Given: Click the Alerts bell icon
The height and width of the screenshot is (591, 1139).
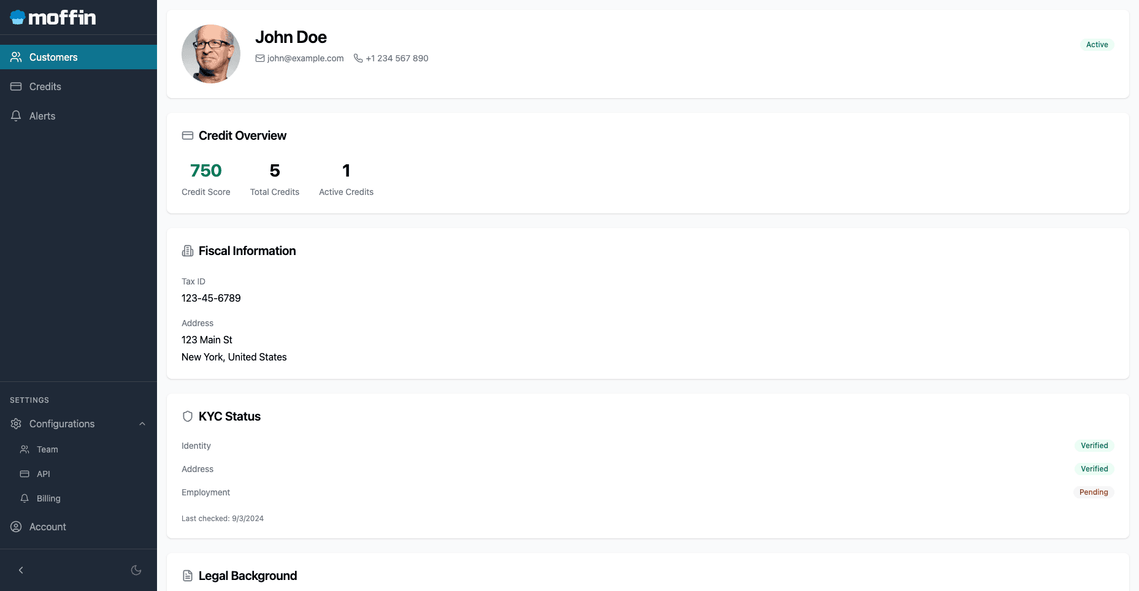Looking at the screenshot, I should click(x=16, y=116).
